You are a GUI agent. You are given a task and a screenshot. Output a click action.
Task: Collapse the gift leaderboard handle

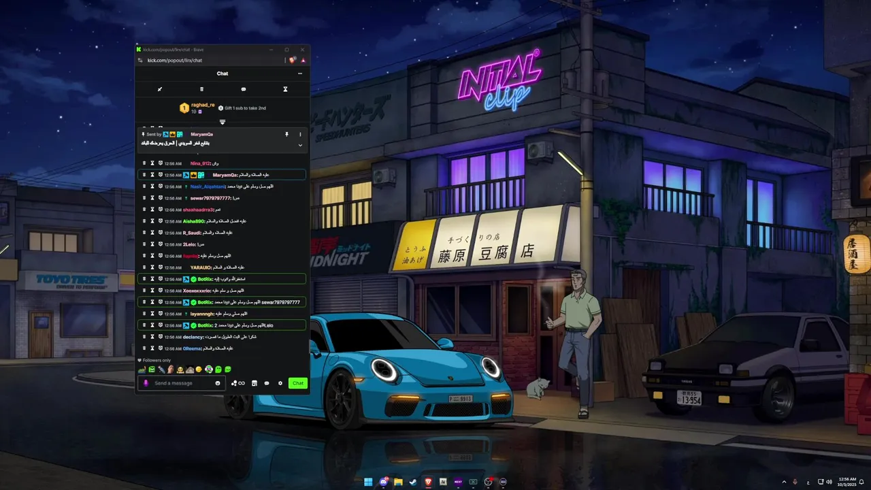pos(222,122)
